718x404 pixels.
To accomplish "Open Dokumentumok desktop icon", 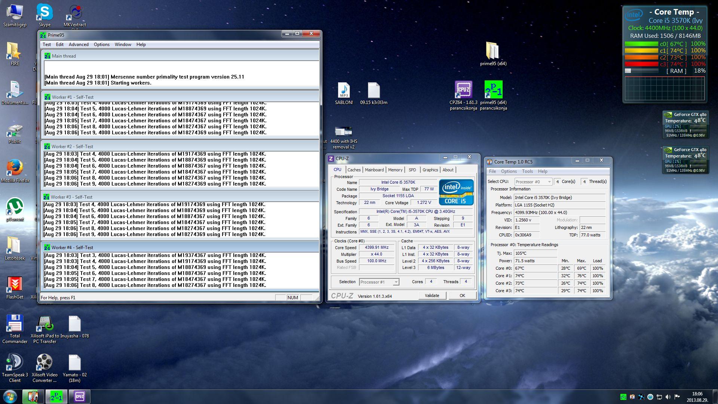I will (x=15, y=93).
